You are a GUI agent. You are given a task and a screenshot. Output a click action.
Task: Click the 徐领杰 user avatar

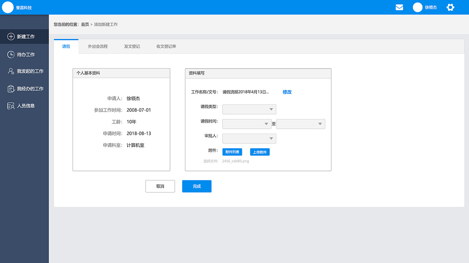[x=418, y=7]
